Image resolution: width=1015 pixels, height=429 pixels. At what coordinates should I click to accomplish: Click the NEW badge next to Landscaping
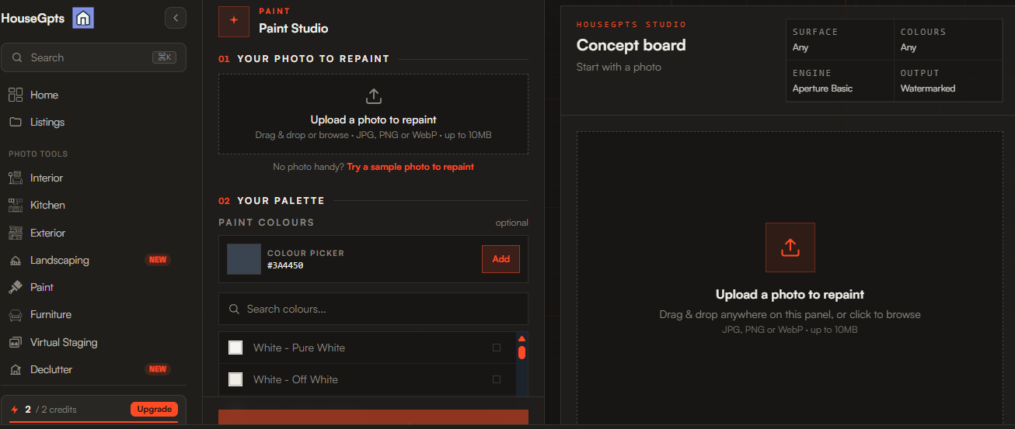(158, 260)
